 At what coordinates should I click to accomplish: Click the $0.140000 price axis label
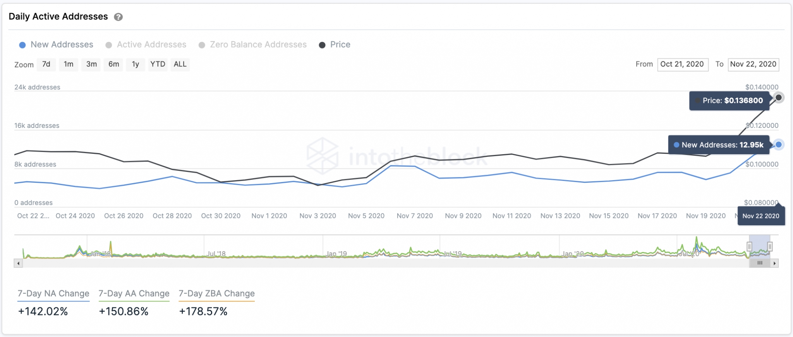click(762, 87)
